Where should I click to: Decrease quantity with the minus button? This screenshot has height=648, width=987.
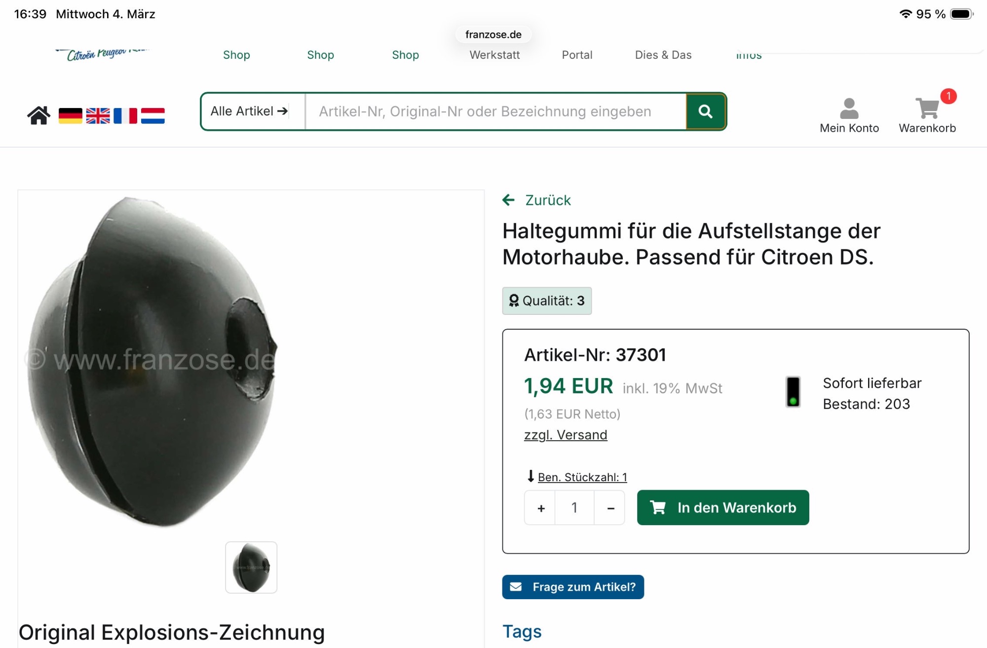tap(610, 508)
